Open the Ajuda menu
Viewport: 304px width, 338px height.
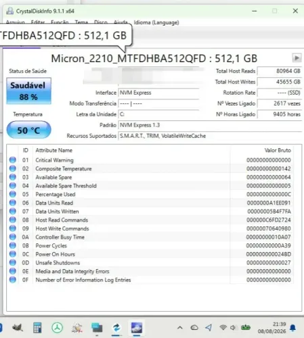[x=121, y=22]
